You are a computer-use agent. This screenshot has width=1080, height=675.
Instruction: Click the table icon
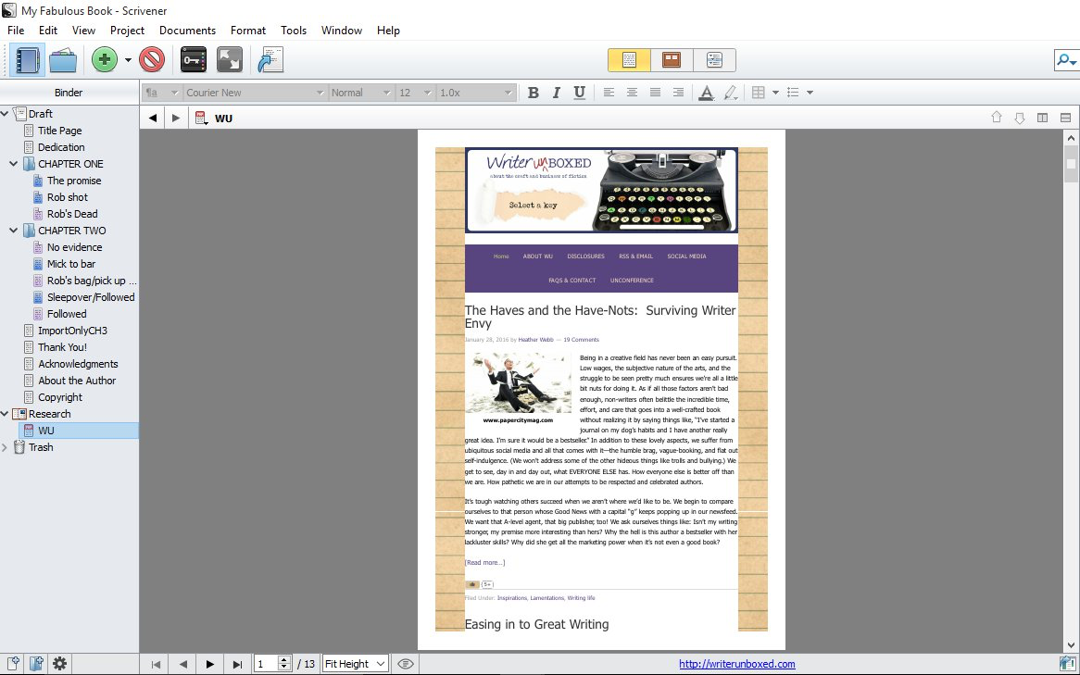pos(759,93)
